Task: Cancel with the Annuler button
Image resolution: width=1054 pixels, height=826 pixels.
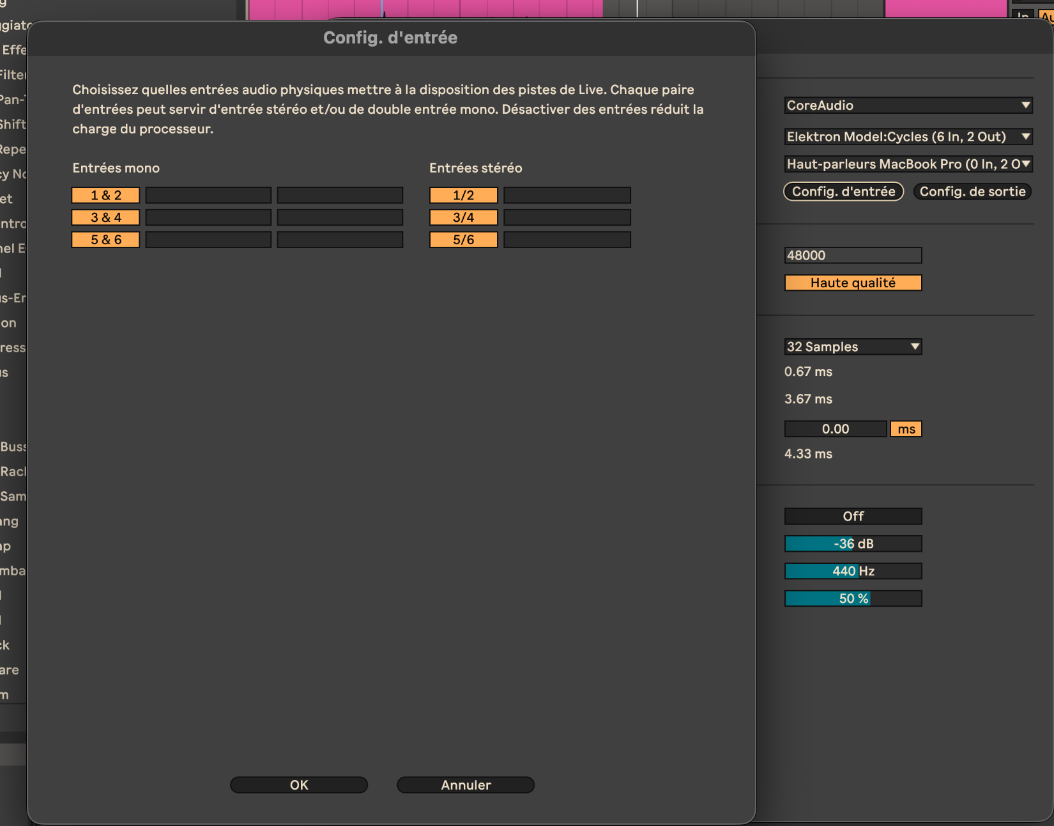Action: 466,785
